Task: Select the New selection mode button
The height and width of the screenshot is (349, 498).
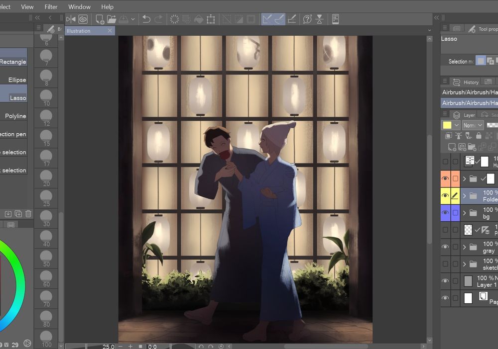Action: point(481,61)
